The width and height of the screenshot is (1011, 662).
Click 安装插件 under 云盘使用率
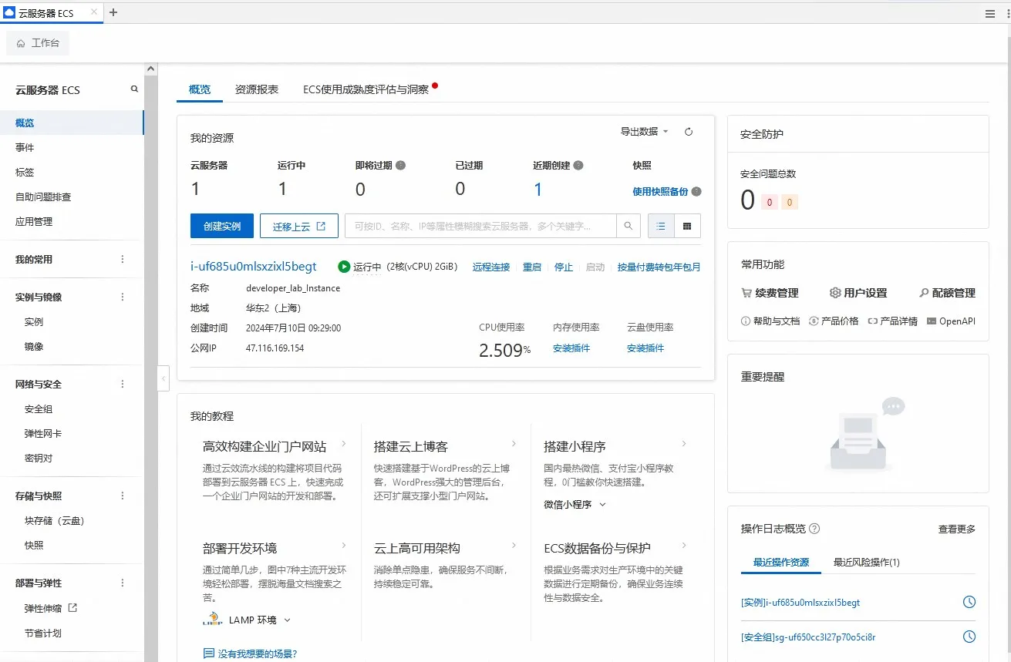645,348
